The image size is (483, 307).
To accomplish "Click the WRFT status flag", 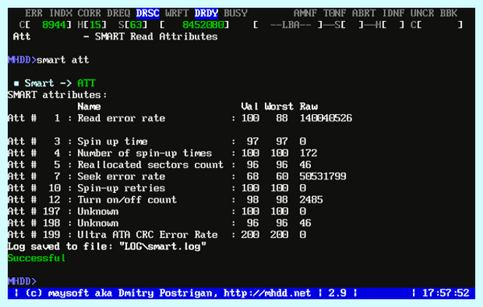I will tap(177, 13).
